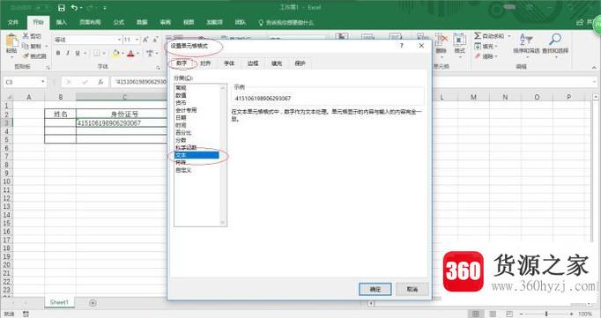This screenshot has height=318, width=601.
Task: Open the dialog's help question mark
Action: (x=401, y=46)
